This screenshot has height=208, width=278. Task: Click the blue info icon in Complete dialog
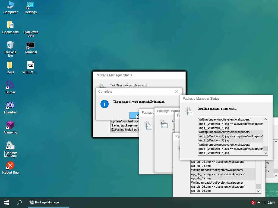click(105, 104)
